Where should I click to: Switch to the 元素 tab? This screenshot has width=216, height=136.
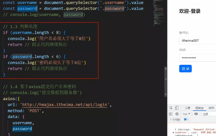(x=187, y=108)
